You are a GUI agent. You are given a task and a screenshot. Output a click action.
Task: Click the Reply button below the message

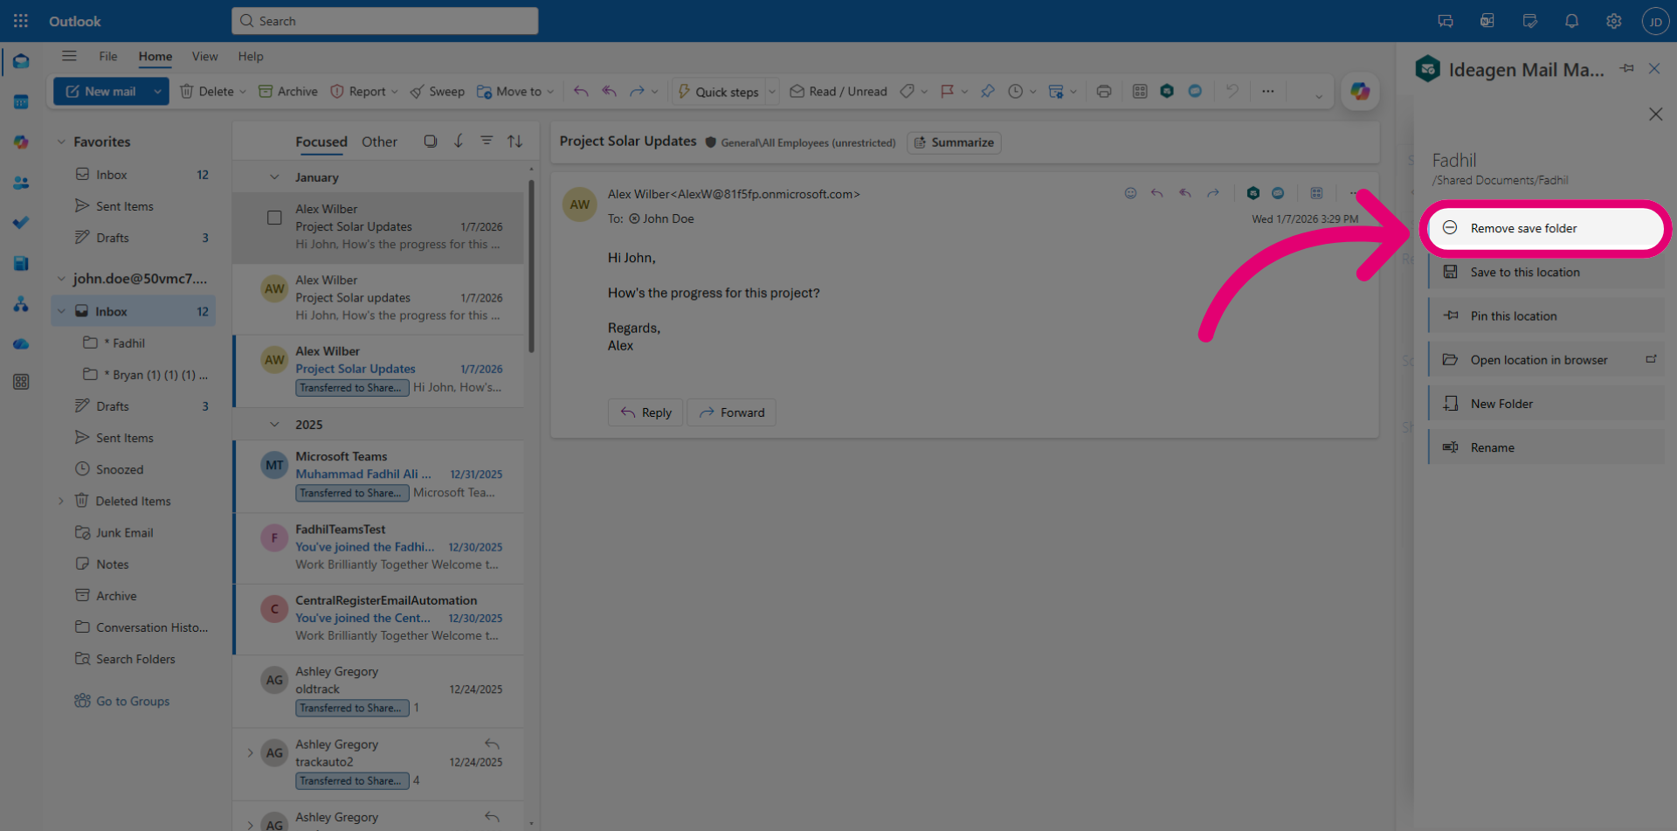[x=645, y=412]
